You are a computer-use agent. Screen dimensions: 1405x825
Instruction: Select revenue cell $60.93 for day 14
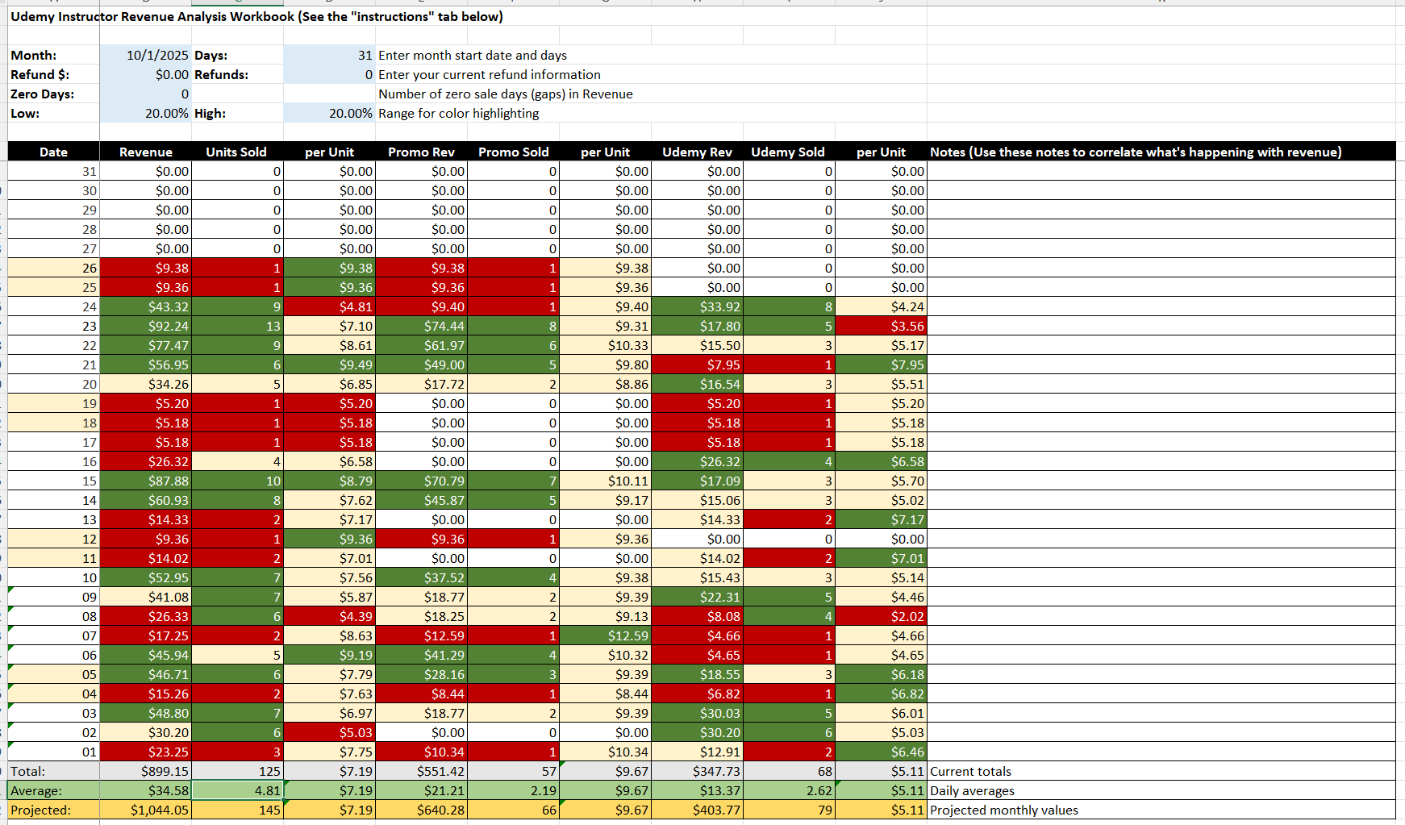click(x=145, y=500)
